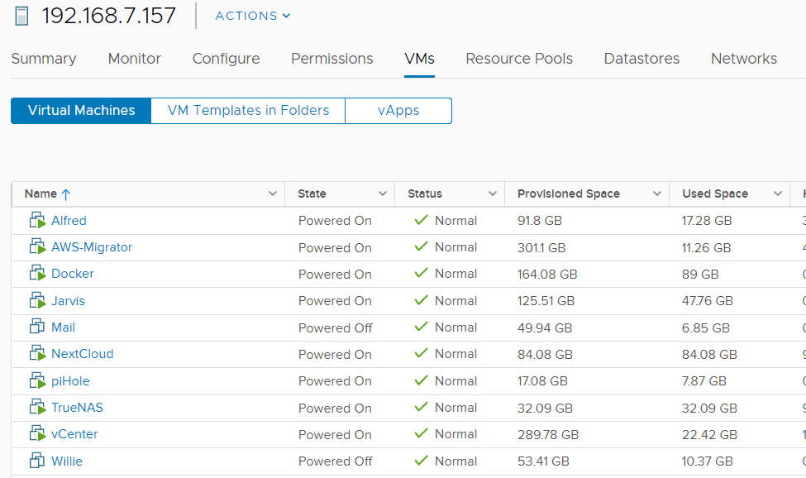Sort by the Name column header
Screen dimensions: 806x478
(41, 194)
